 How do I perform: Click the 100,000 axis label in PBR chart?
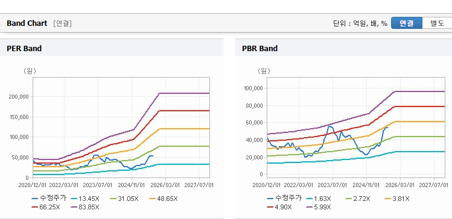[x=253, y=88]
